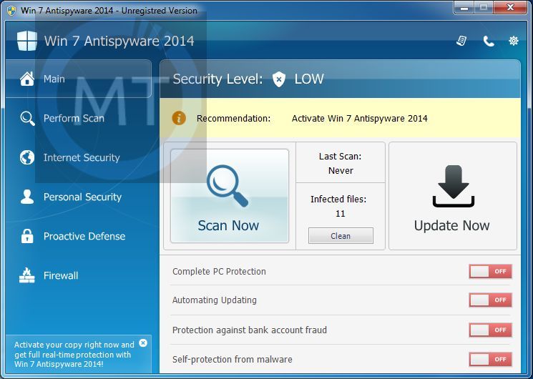Click the shield icon next to LOW
The width and height of the screenshot is (533, 379).
pyautogui.click(x=279, y=79)
